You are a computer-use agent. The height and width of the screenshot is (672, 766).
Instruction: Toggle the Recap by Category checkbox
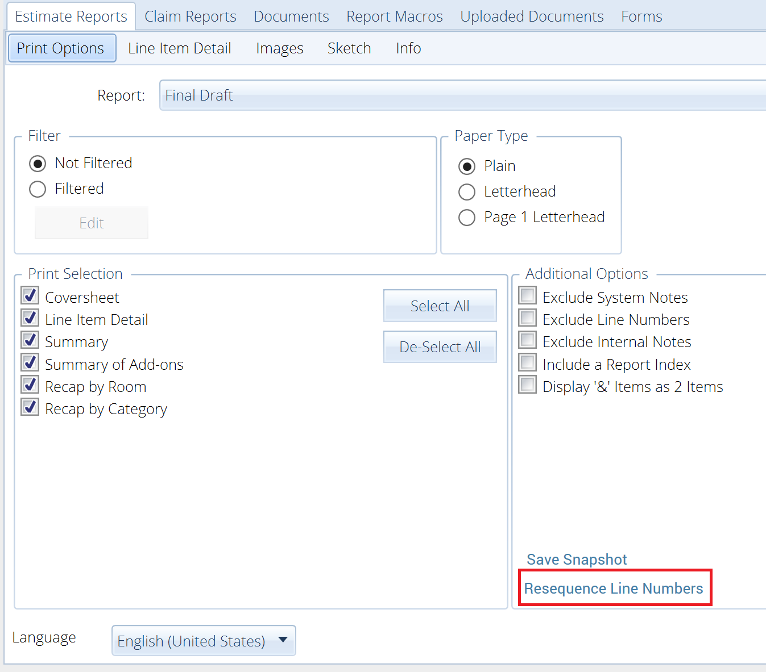tap(30, 407)
